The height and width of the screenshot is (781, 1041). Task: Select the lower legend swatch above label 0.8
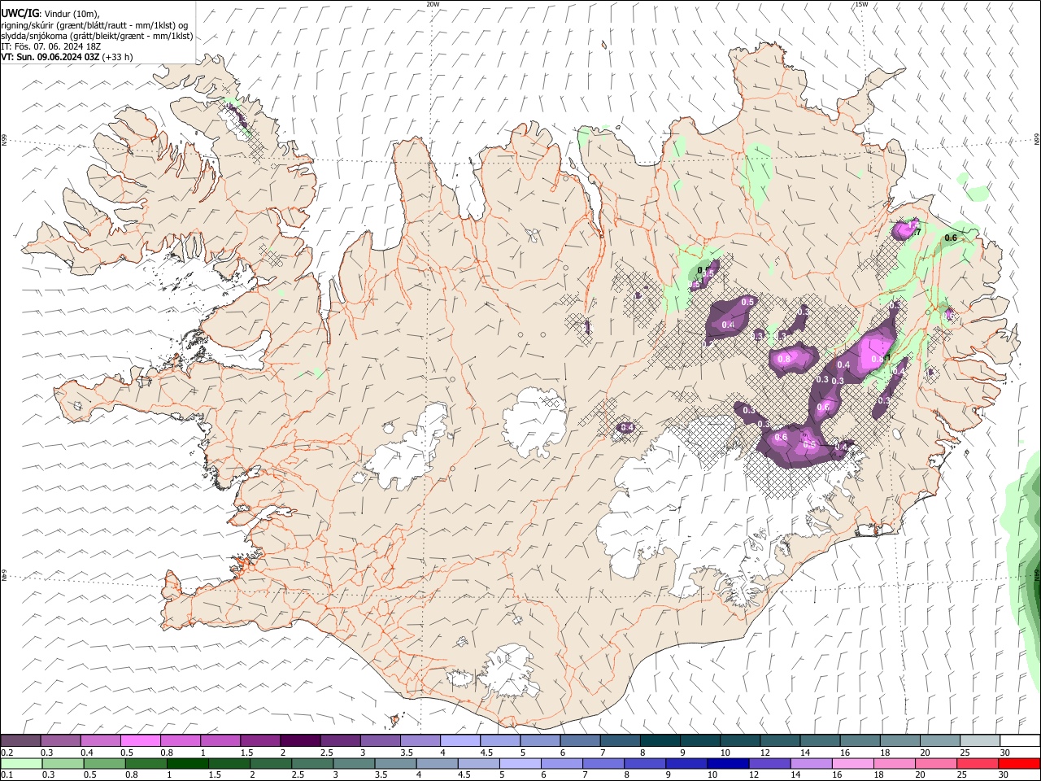(146, 763)
